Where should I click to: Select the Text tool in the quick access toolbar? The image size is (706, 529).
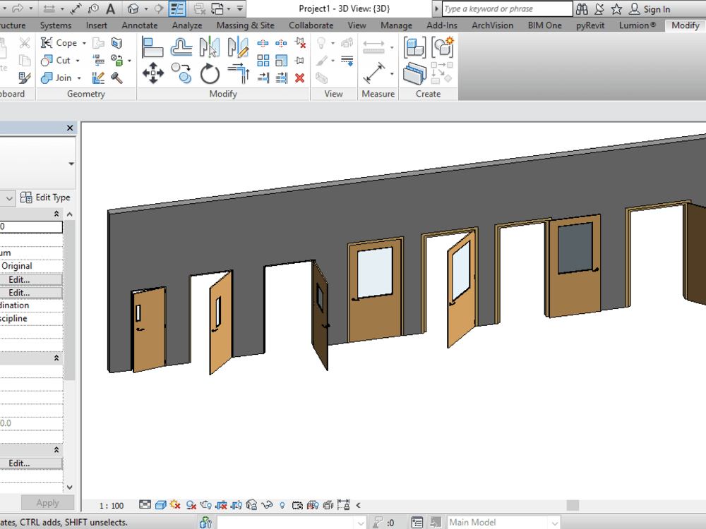click(x=109, y=9)
